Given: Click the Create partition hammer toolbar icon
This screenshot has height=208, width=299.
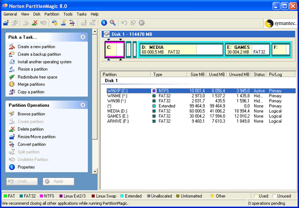Looking at the screenshot, I should pyautogui.click(x=26, y=23).
